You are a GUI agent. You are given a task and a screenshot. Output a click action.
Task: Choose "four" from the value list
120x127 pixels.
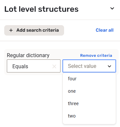tap(89, 79)
